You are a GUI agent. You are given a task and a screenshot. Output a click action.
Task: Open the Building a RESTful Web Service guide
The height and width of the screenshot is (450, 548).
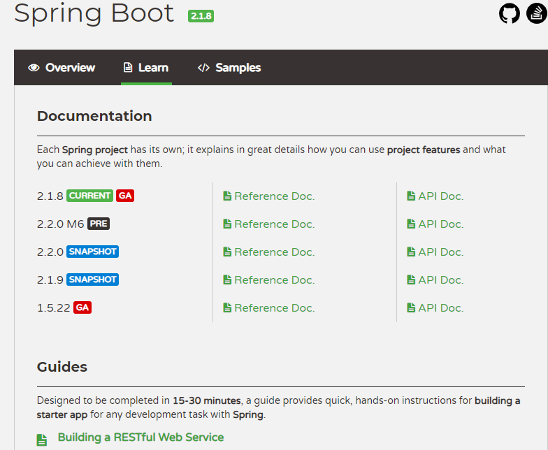point(140,437)
